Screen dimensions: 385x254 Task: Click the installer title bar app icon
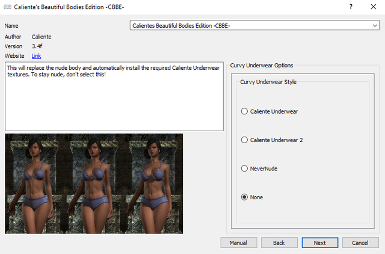8,7
